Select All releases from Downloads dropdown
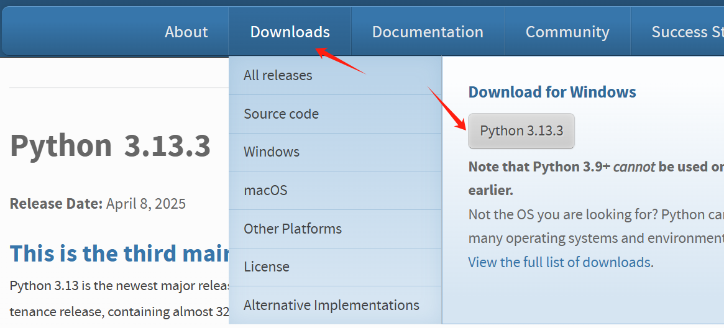The height and width of the screenshot is (328, 724). point(335,76)
